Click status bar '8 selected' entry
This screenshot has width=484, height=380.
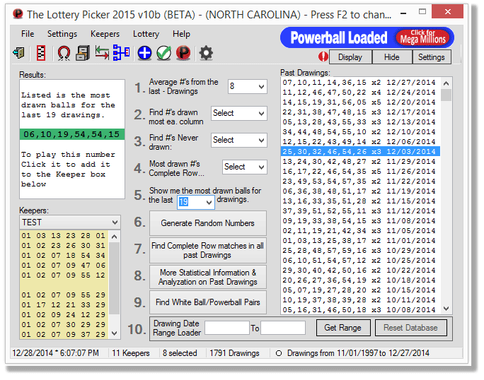[180, 353]
